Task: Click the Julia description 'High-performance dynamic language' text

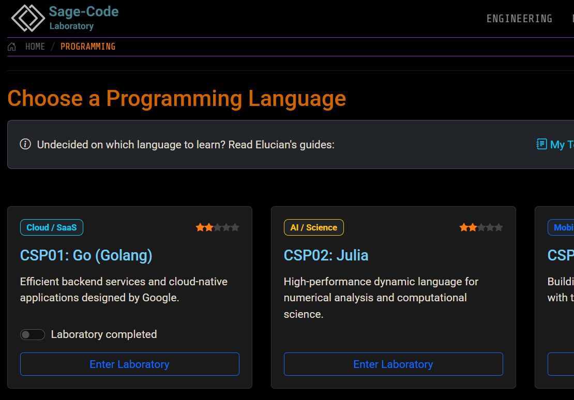Action: pos(381,298)
